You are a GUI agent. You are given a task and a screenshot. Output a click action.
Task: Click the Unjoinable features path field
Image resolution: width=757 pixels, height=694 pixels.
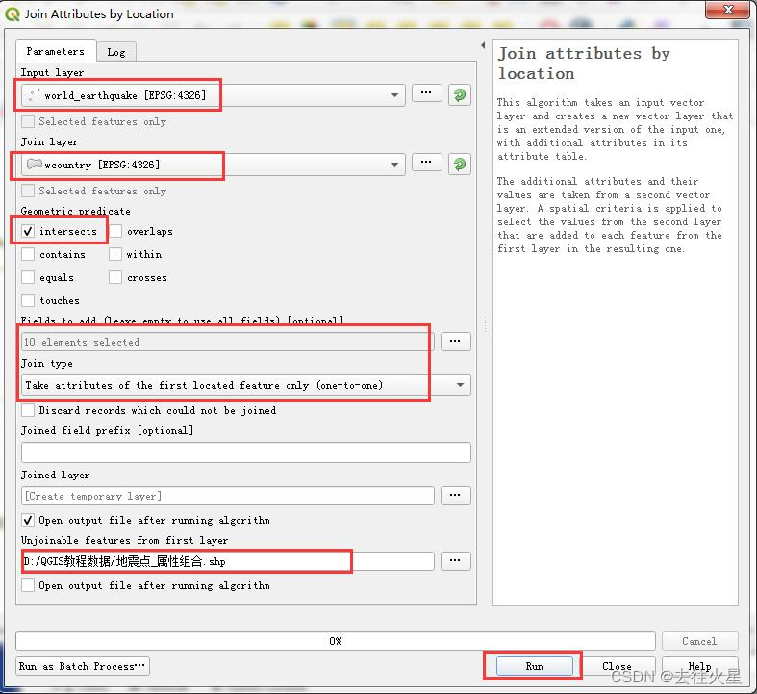[x=228, y=561]
